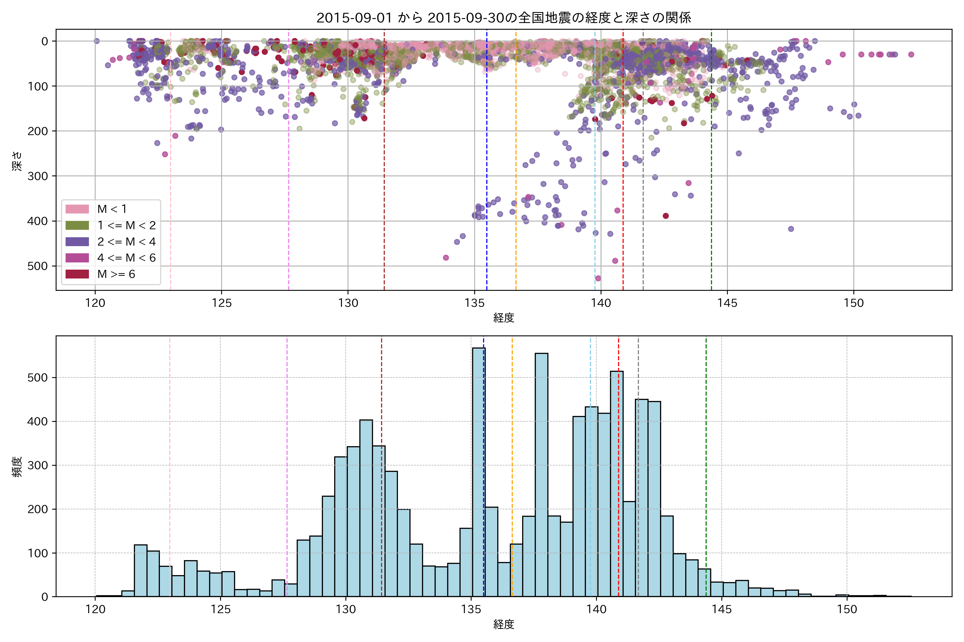964x642 pixels.
Task: Click the magenta 4 <= M < 6 legend swatch
Action: click(x=77, y=258)
